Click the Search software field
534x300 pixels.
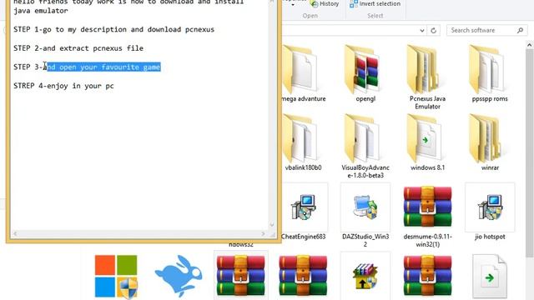(x=487, y=30)
